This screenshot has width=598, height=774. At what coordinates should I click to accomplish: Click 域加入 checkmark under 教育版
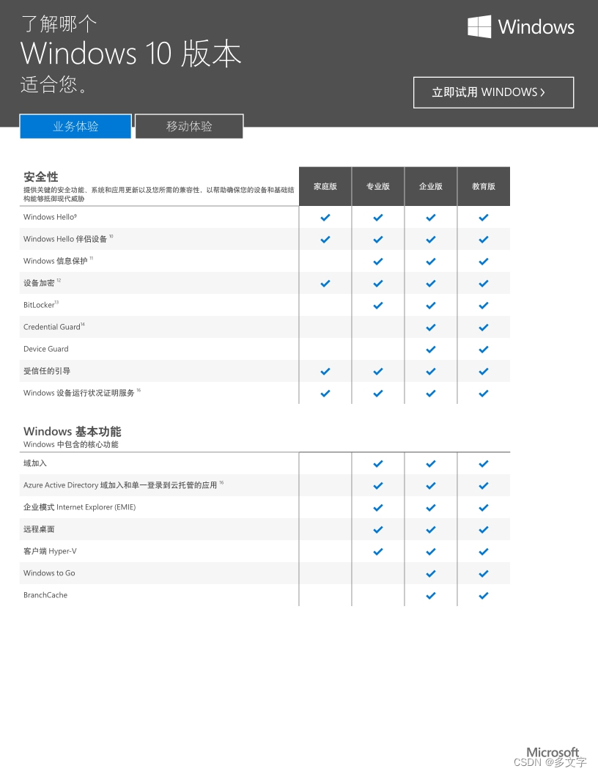(x=484, y=463)
